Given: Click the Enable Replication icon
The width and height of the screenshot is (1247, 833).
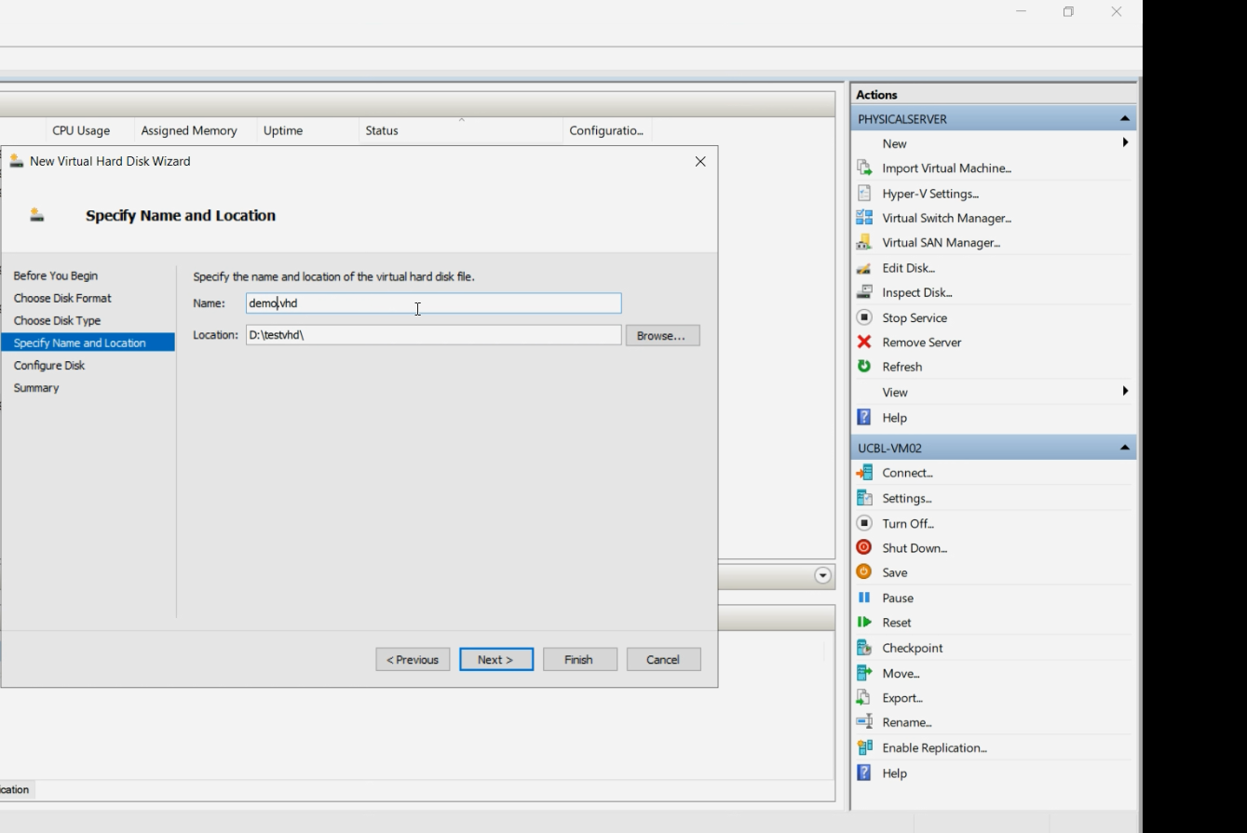Looking at the screenshot, I should tap(864, 747).
